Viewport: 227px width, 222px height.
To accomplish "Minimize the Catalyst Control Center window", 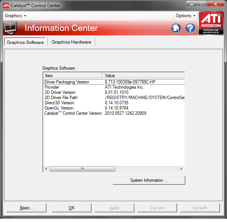I will tap(191, 4).
